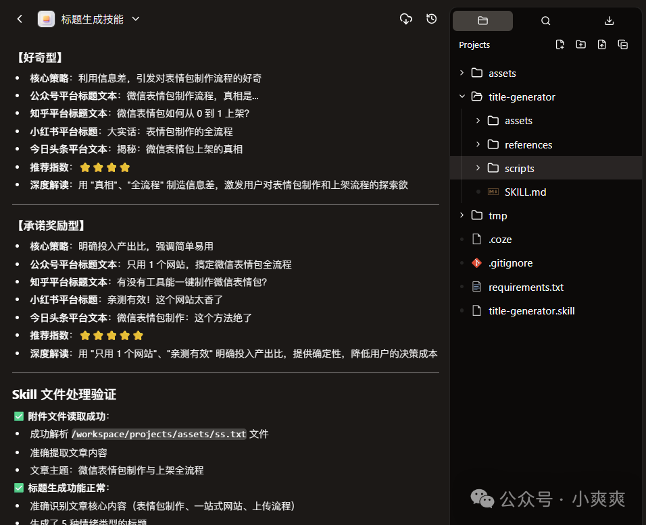
Task: Expand the assets folder at top of tree
Action: click(462, 73)
